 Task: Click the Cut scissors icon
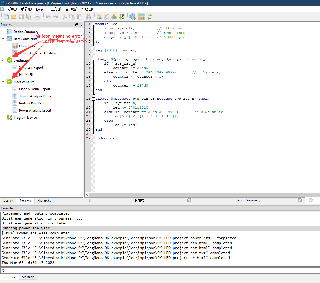(64, 17)
